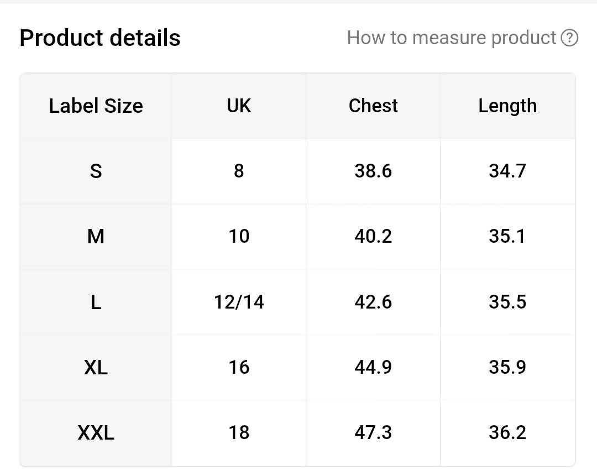This screenshot has height=470, width=597.
Task: Select the Label Size column header
Action: click(96, 106)
